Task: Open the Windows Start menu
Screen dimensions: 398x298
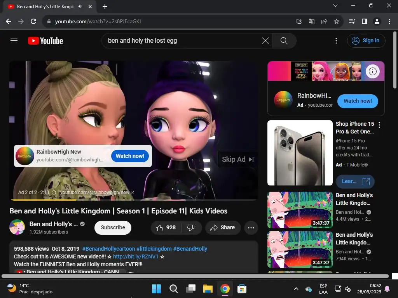Action: [156, 289]
